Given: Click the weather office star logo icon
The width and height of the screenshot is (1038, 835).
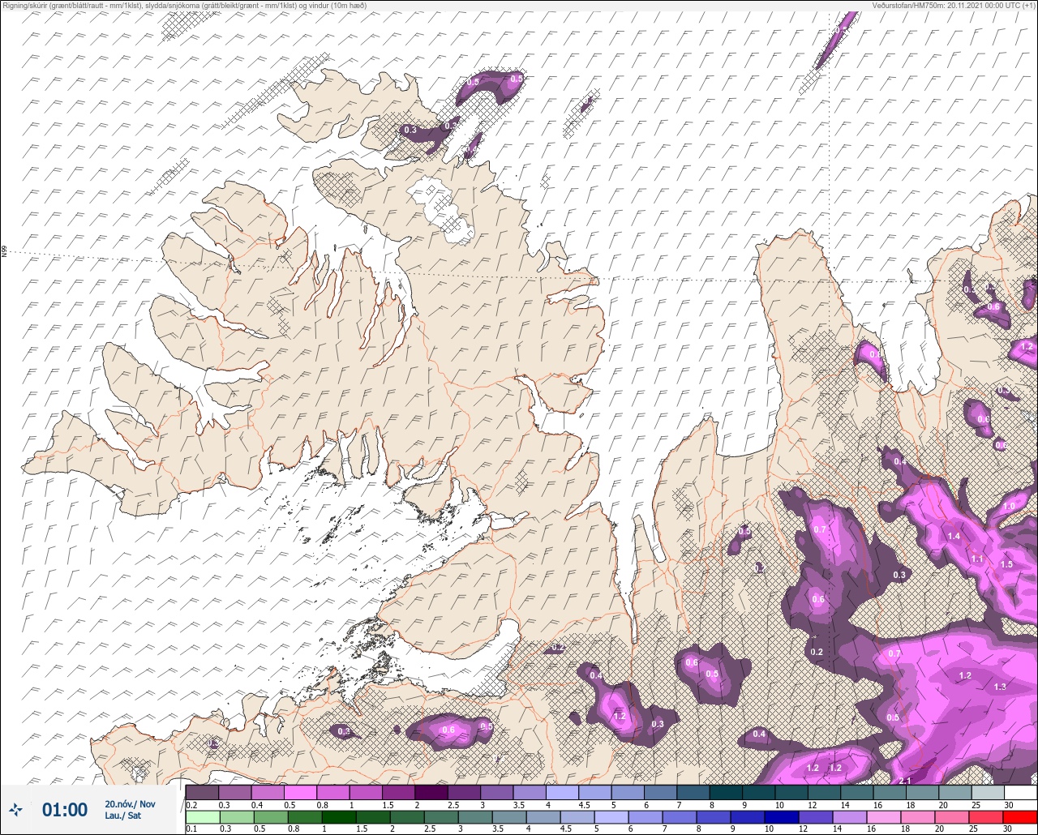Looking at the screenshot, I should pyautogui.click(x=15, y=809).
